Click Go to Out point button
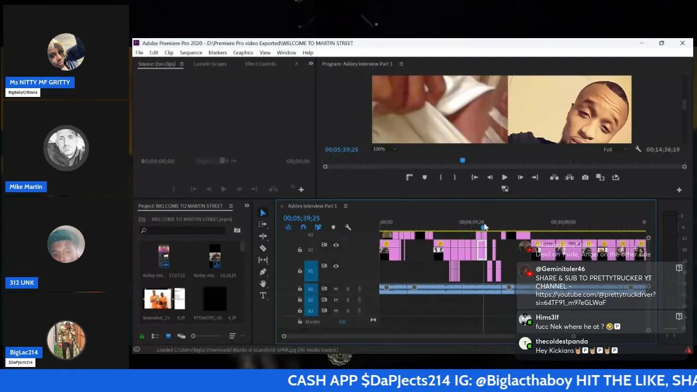 [535, 177]
